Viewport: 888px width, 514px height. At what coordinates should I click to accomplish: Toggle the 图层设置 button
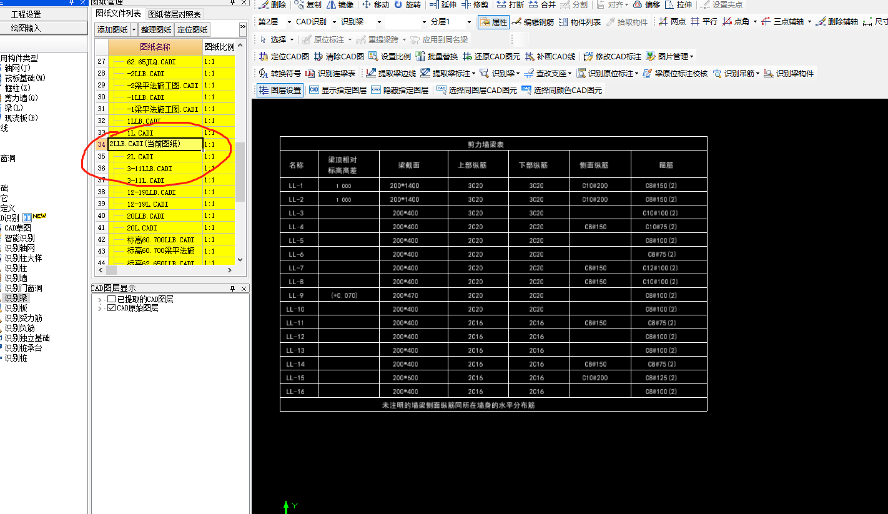280,90
